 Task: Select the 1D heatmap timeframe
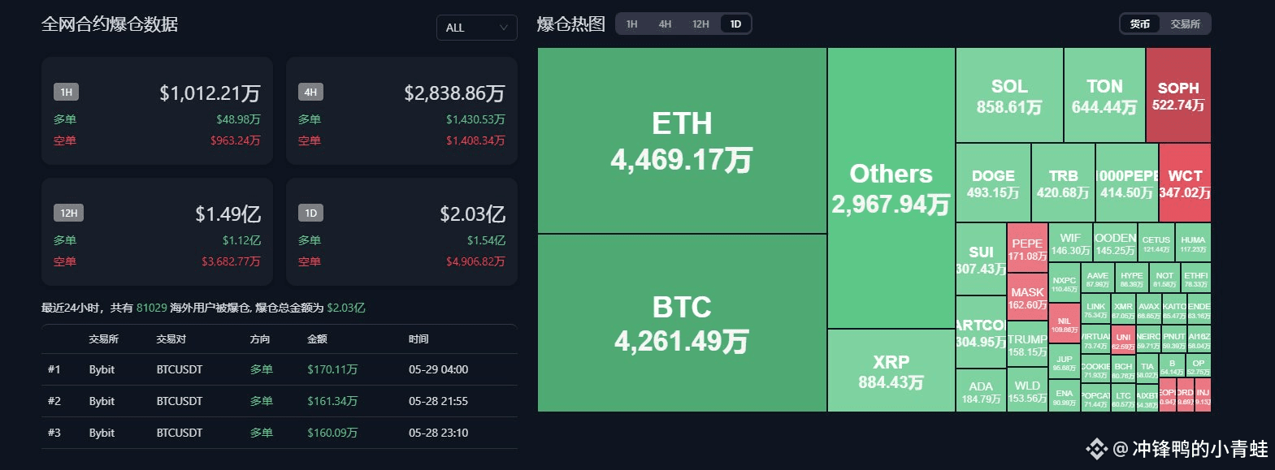[735, 24]
